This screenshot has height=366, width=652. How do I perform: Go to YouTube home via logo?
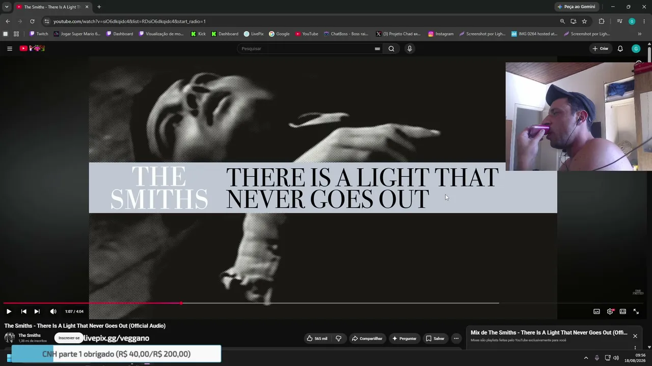[x=32, y=48]
